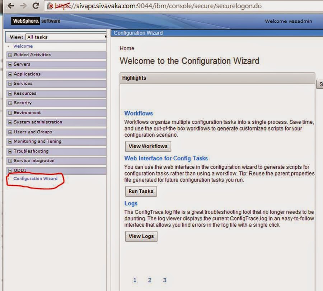Image resolution: width=323 pixels, height=291 pixels.
Task: Click the Home breadcrumb
Action: (x=127, y=48)
